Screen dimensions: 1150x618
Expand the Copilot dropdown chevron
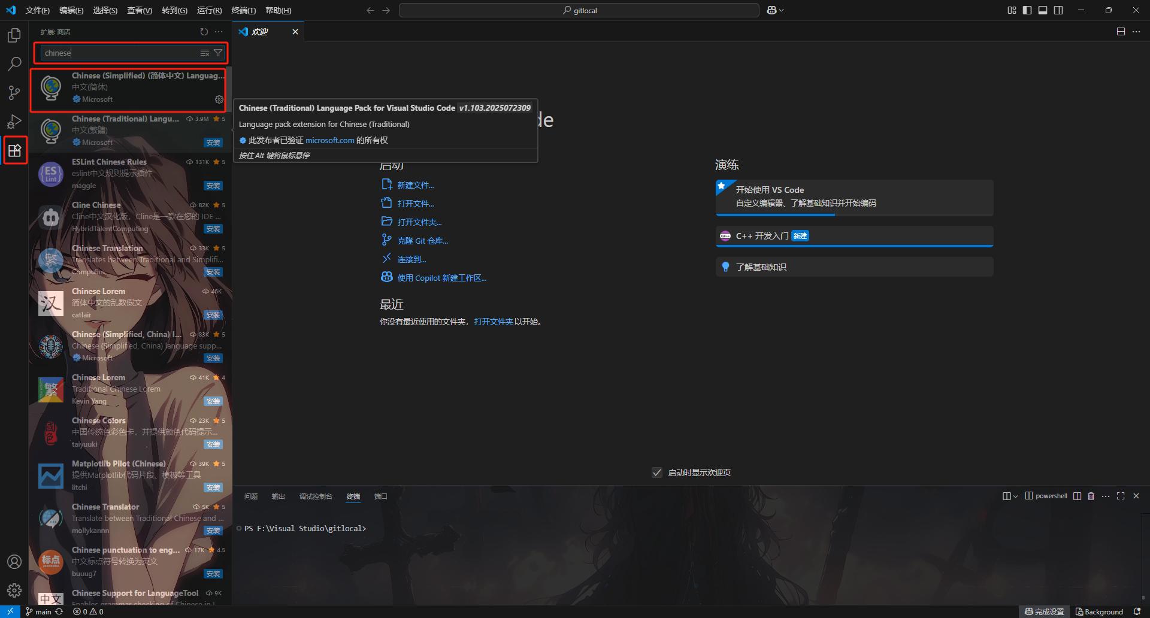782,10
